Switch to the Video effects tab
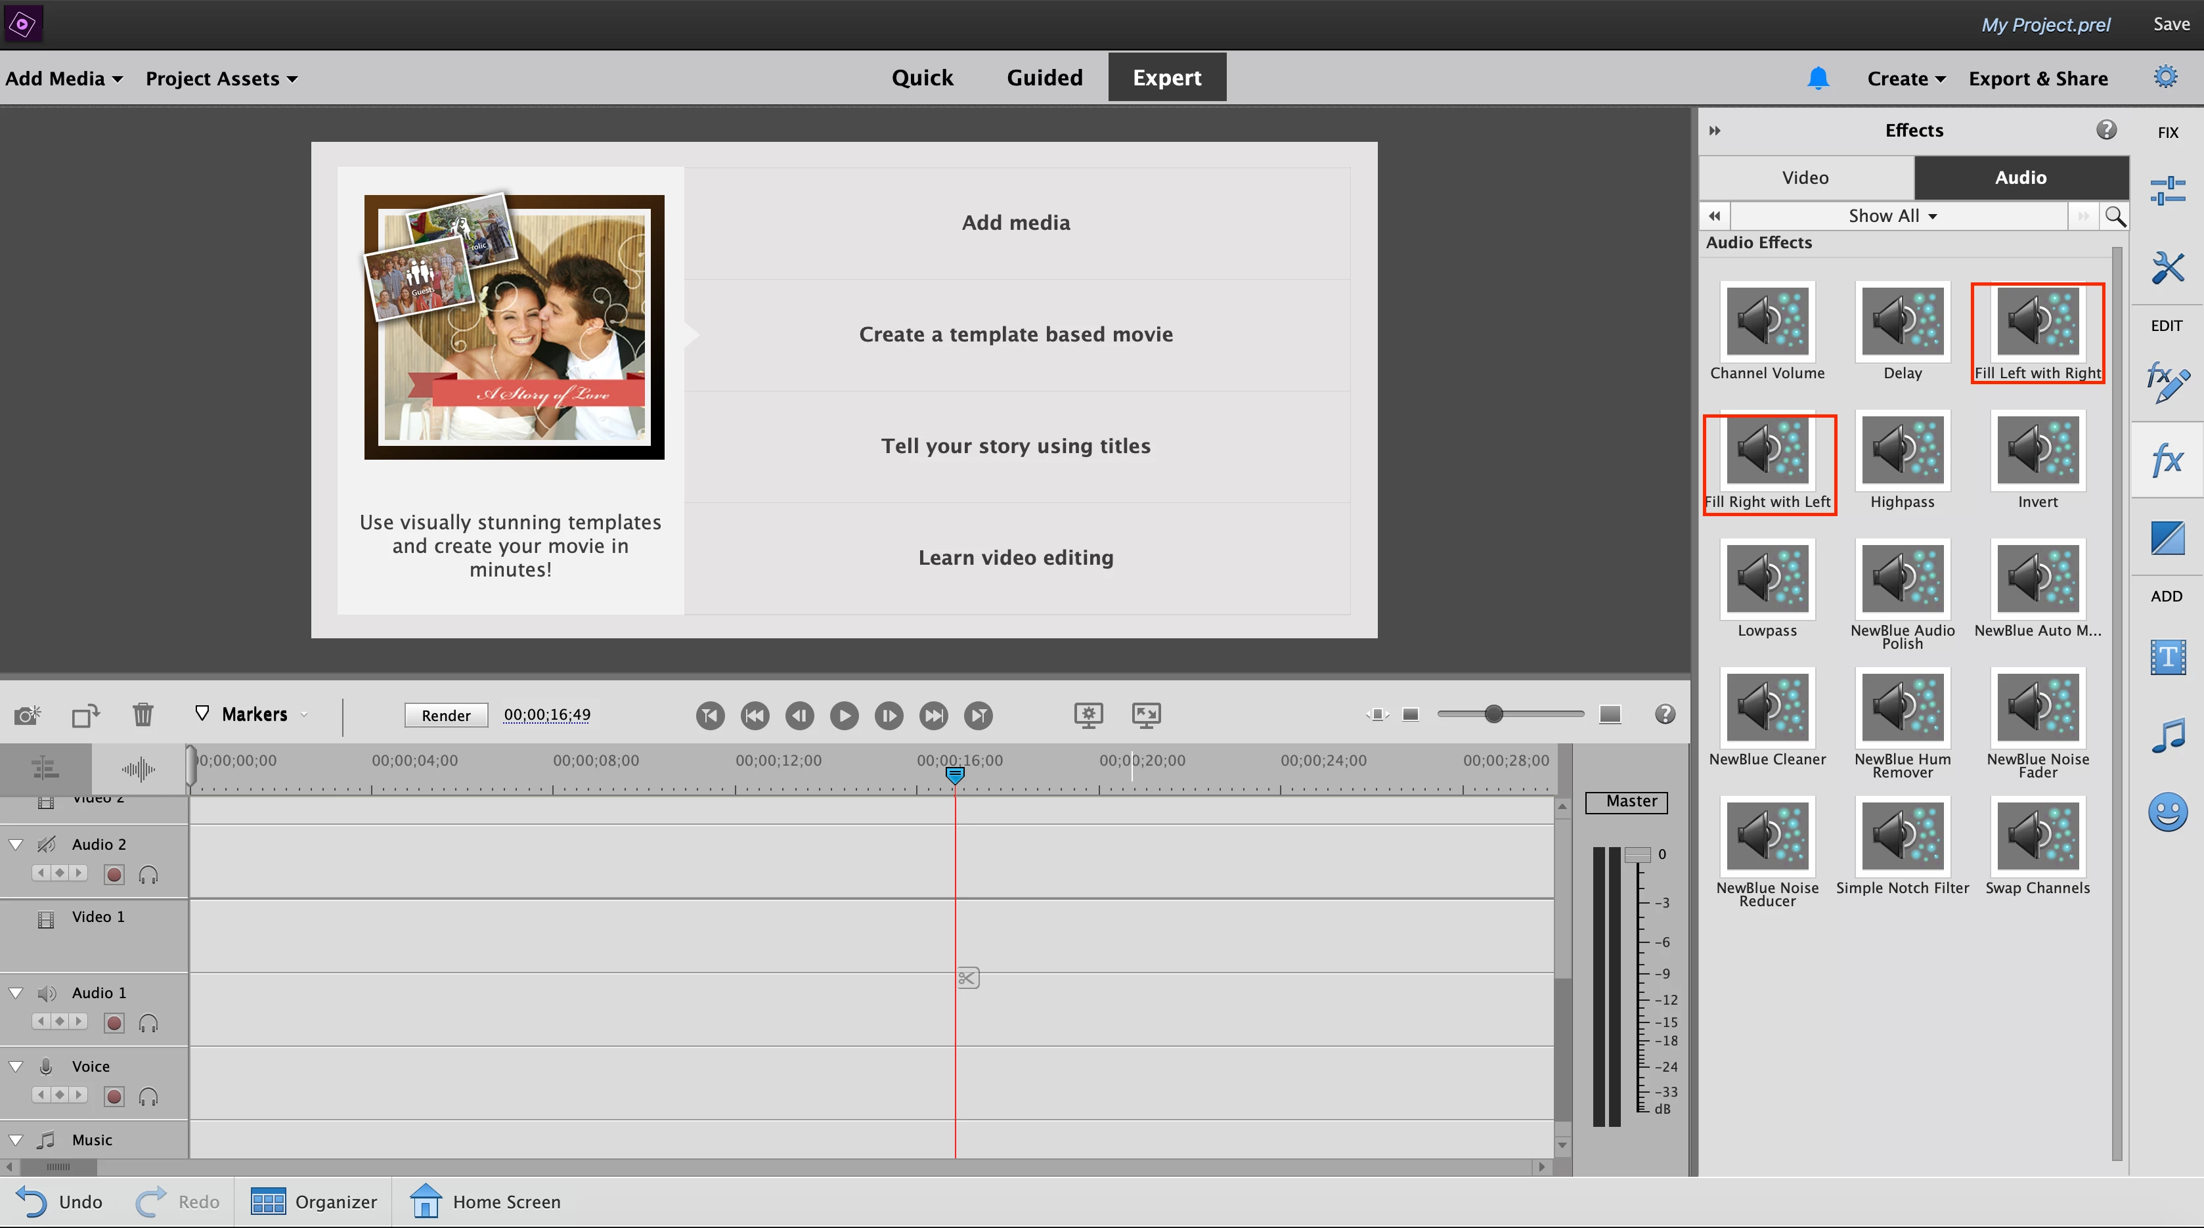The width and height of the screenshot is (2204, 1228). pyautogui.click(x=1805, y=177)
